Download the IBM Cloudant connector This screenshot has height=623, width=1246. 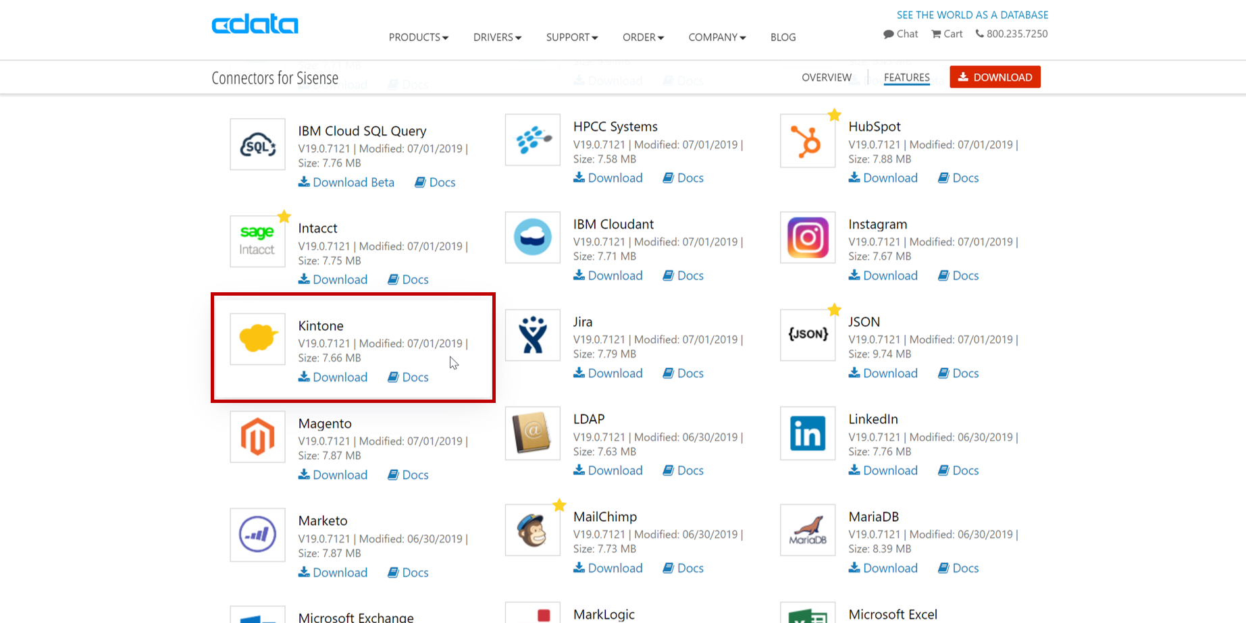tap(608, 275)
